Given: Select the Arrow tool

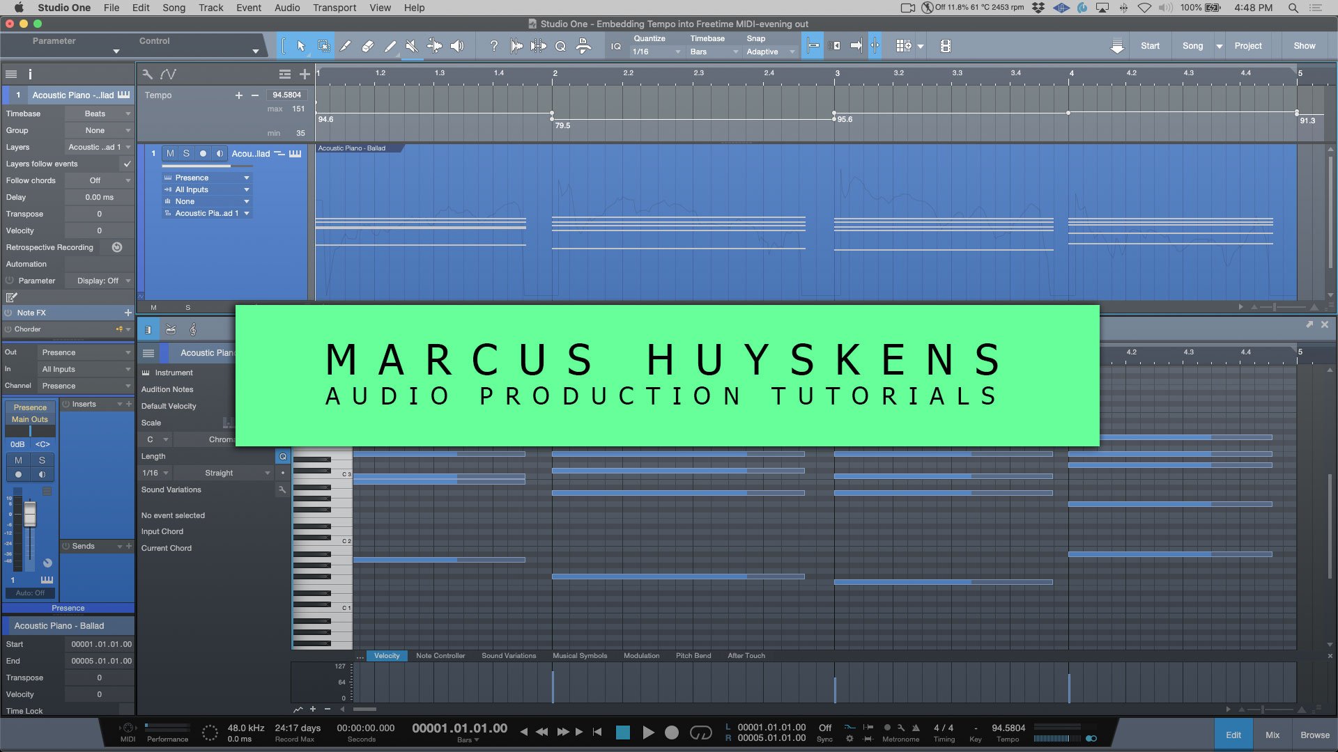Looking at the screenshot, I should (301, 46).
